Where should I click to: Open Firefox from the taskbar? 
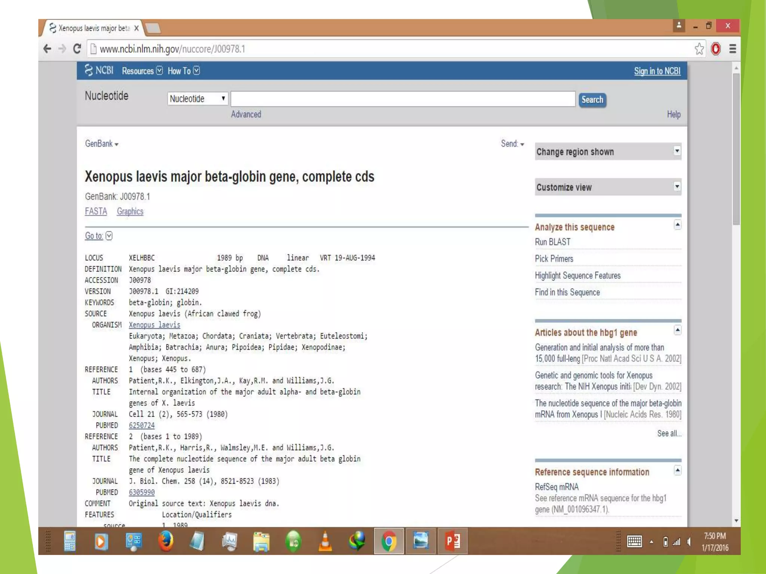point(166,541)
